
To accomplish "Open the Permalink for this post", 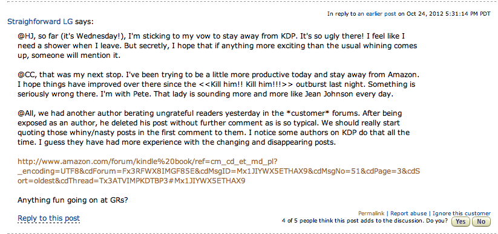I will [x=372, y=213].
